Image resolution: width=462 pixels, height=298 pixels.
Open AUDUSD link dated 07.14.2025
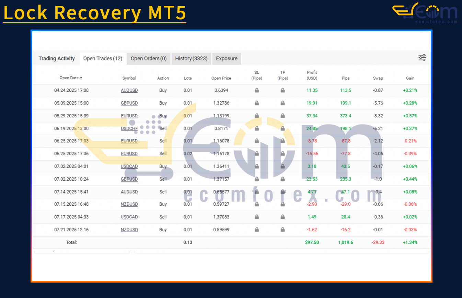pyautogui.click(x=129, y=192)
